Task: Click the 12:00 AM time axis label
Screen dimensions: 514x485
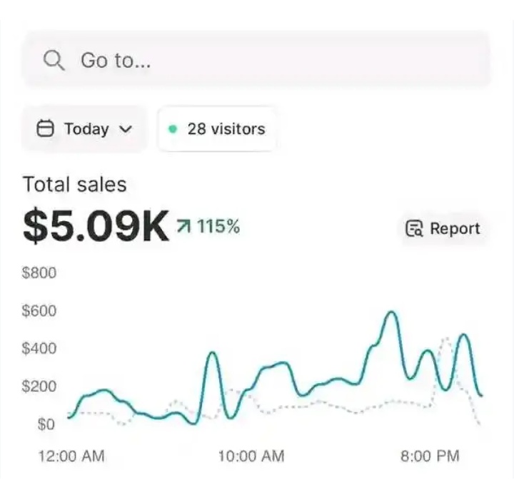Action: (x=71, y=456)
